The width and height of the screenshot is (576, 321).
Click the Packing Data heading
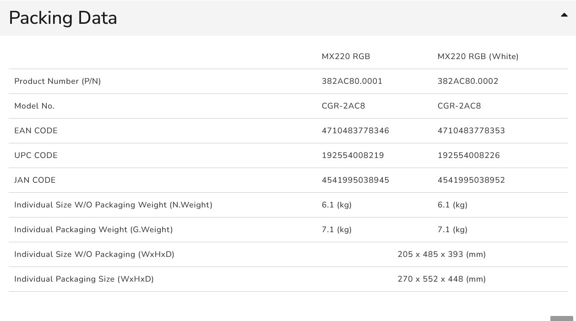pyautogui.click(x=63, y=18)
